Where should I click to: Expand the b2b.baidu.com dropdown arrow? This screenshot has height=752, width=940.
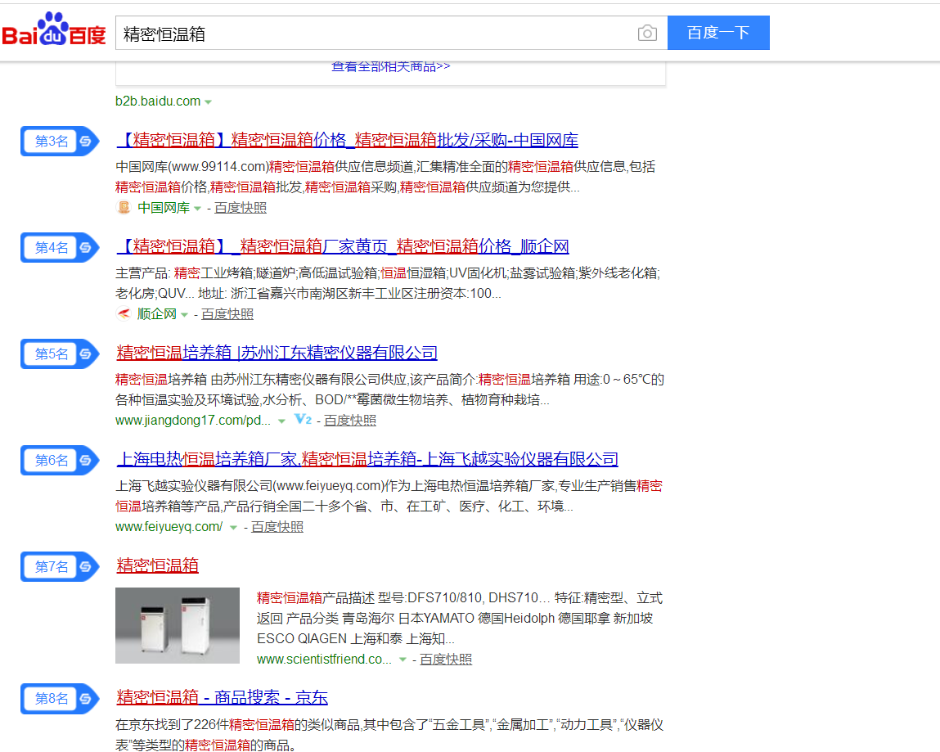(208, 102)
